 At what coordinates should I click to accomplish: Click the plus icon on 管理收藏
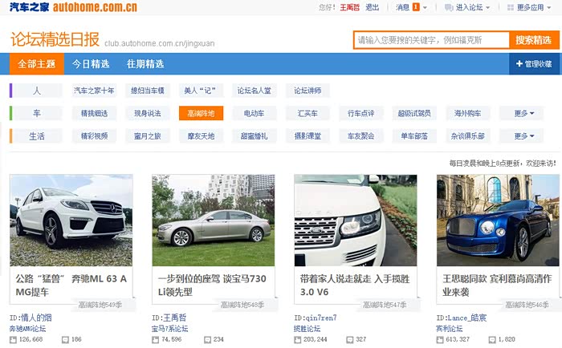(x=519, y=64)
